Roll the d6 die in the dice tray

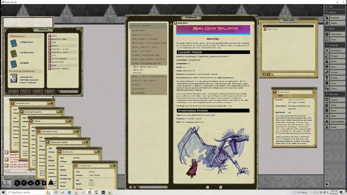pos(44,183)
